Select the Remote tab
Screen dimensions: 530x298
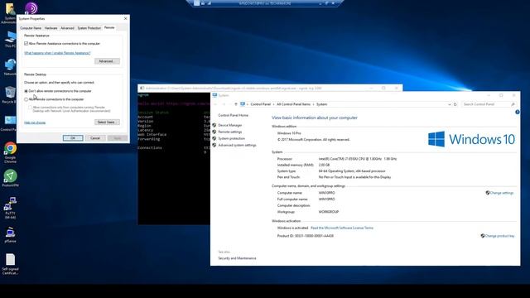click(x=109, y=27)
